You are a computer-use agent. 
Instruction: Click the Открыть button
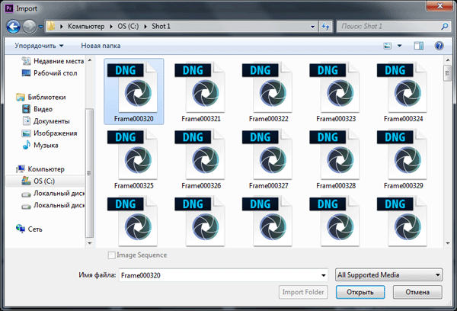tap(360, 292)
